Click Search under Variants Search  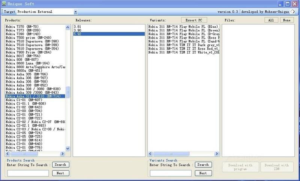pyautogui.click(x=203, y=165)
